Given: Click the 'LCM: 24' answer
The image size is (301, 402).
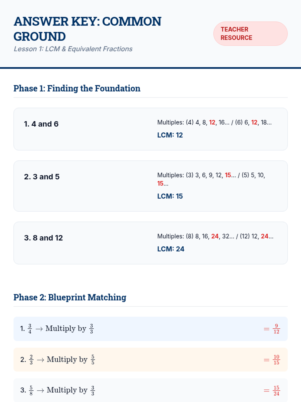Looking at the screenshot, I should tap(171, 249).
